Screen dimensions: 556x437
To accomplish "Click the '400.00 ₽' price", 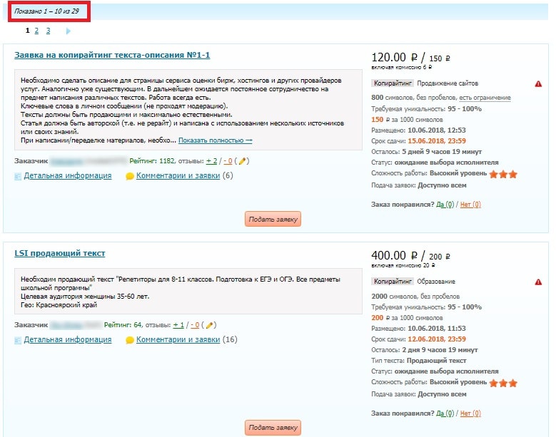I will point(394,256).
